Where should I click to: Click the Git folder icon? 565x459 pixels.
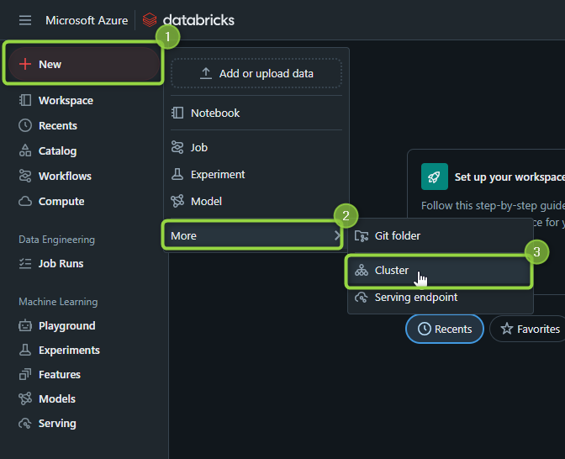click(362, 236)
